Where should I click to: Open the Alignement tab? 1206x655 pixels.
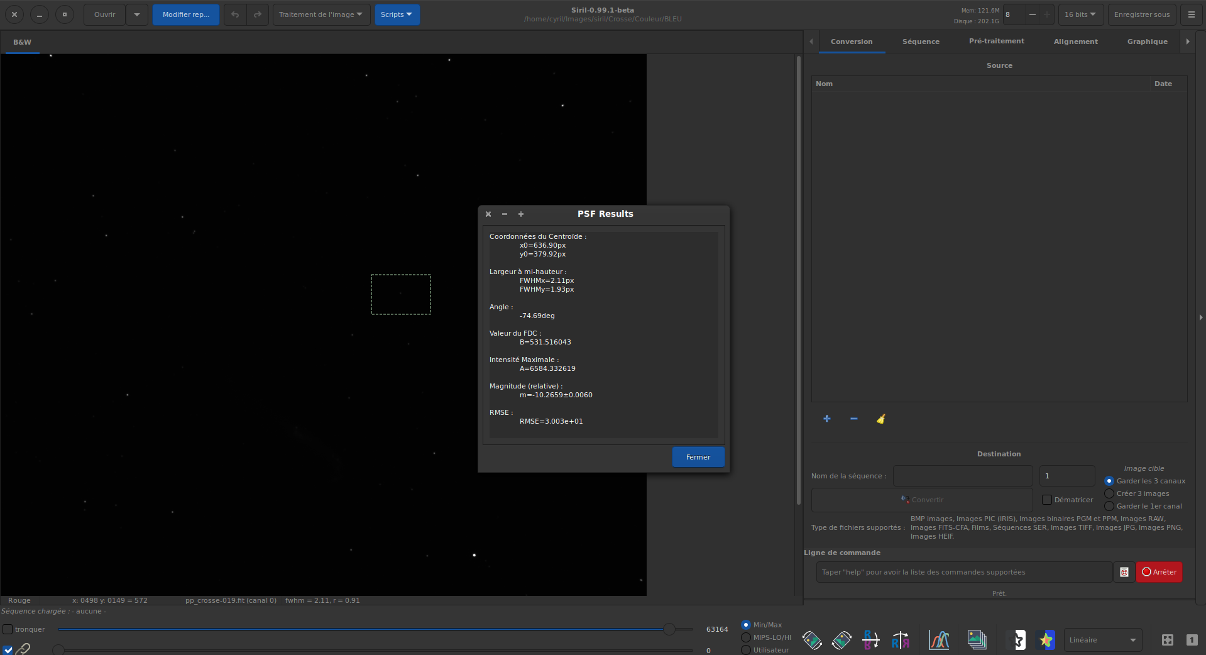point(1075,41)
